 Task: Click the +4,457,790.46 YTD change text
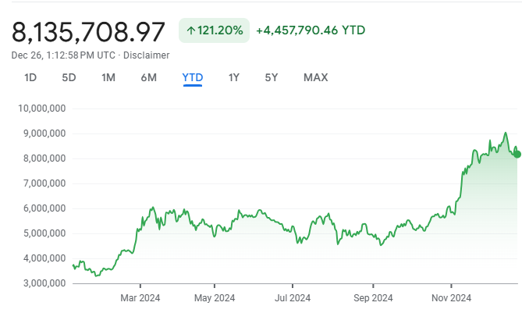pyautogui.click(x=311, y=30)
